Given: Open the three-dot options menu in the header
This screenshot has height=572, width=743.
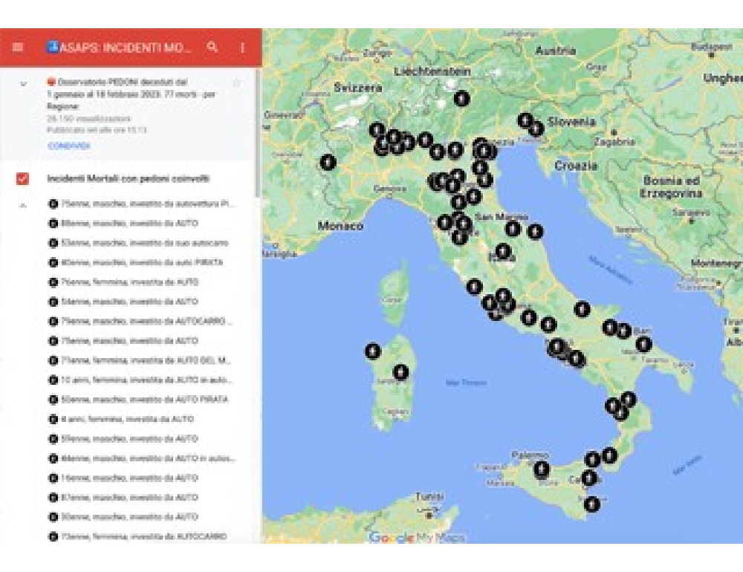Looking at the screenshot, I should (x=243, y=48).
